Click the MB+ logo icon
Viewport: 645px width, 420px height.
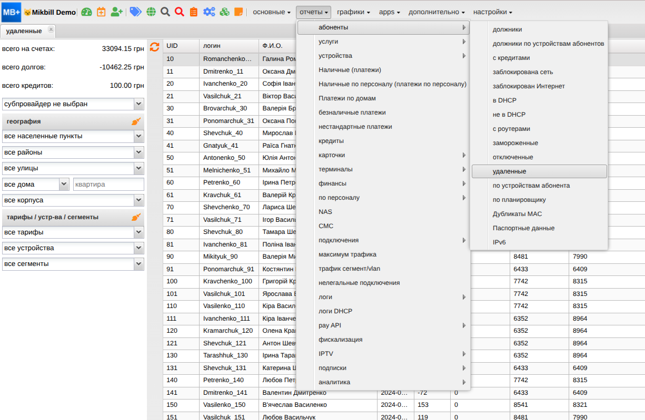[11, 12]
